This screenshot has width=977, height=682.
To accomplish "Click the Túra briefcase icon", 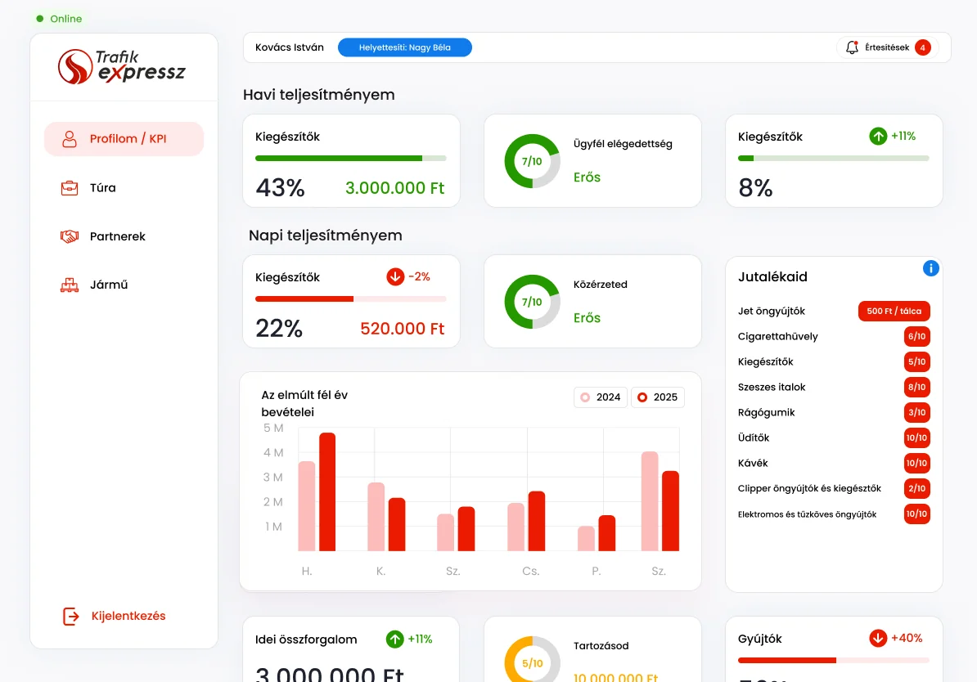I will click(x=70, y=187).
